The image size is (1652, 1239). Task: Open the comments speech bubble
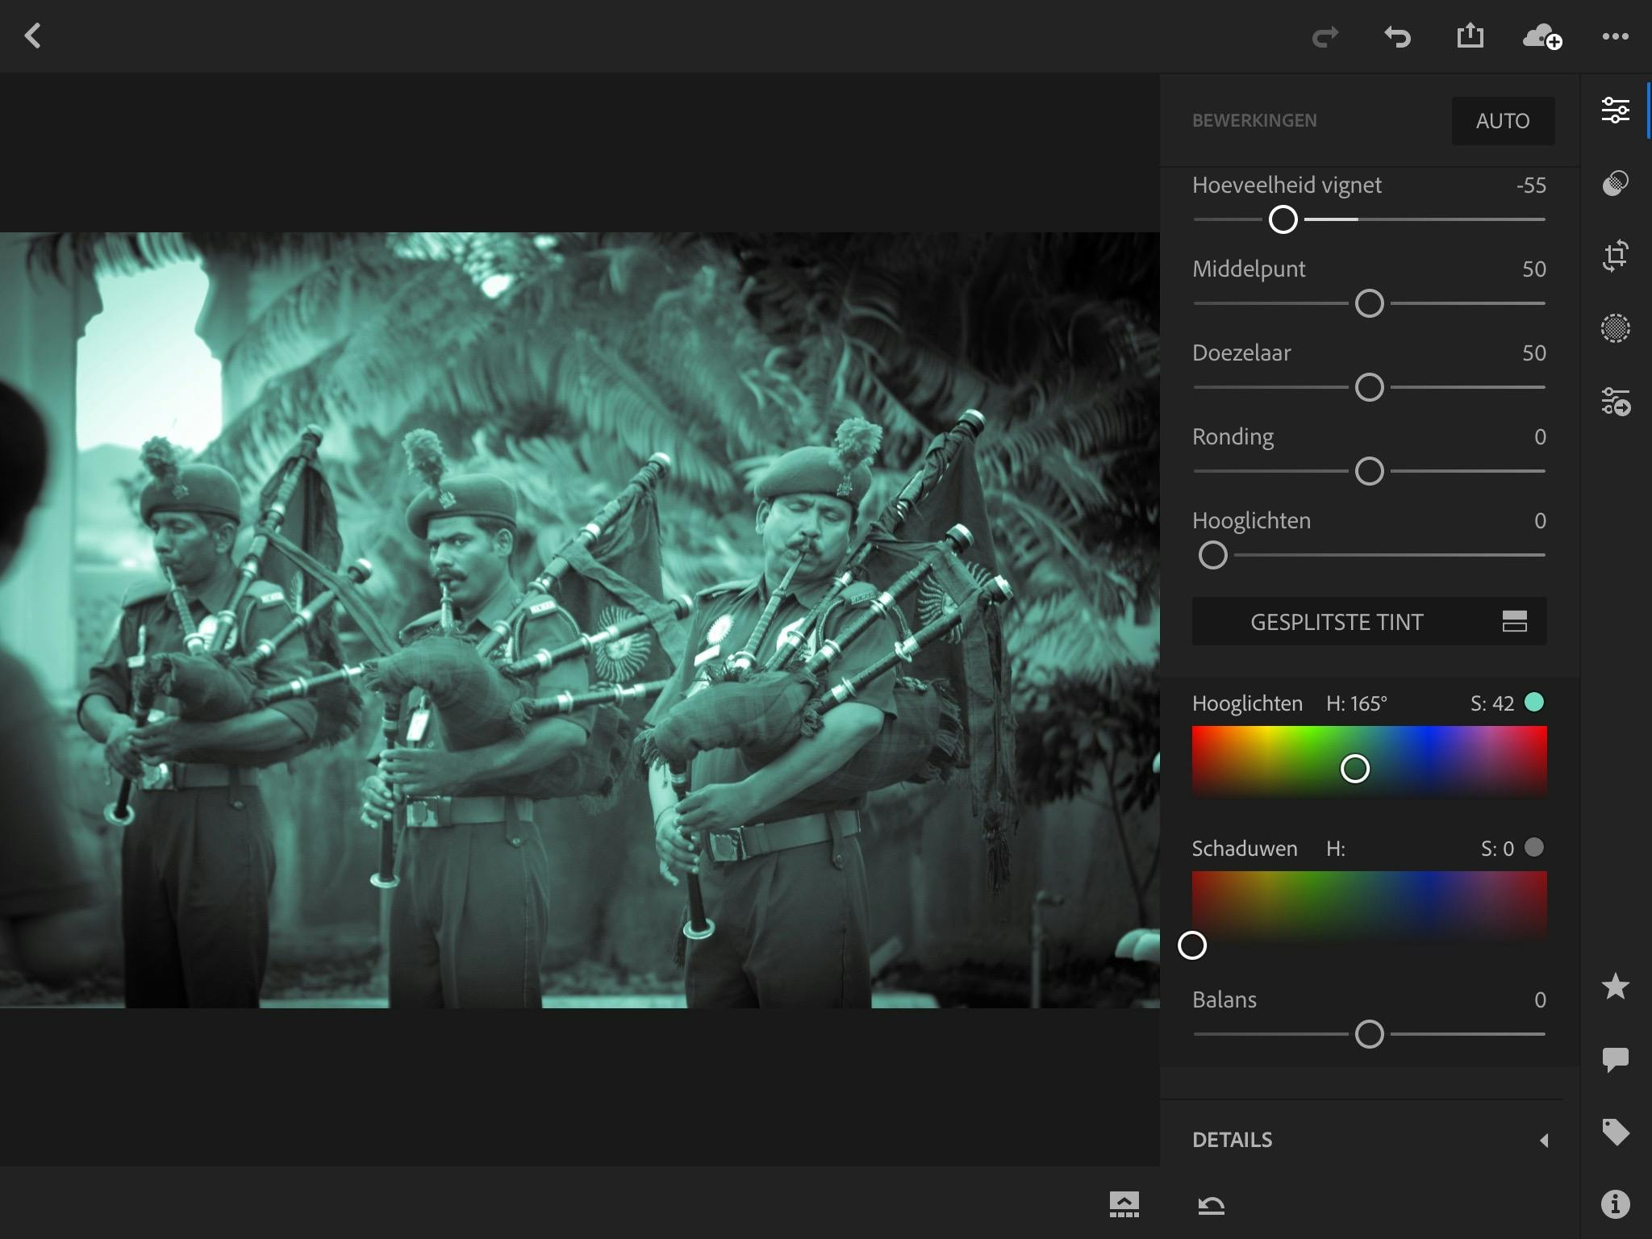(x=1615, y=1058)
